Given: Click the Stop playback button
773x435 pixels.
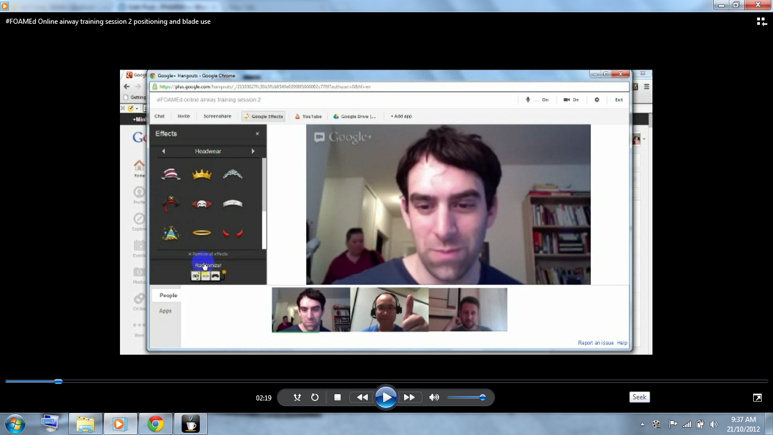Looking at the screenshot, I should point(337,398).
